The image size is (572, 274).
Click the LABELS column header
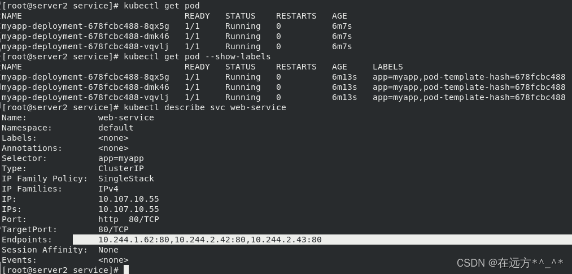(x=388, y=67)
